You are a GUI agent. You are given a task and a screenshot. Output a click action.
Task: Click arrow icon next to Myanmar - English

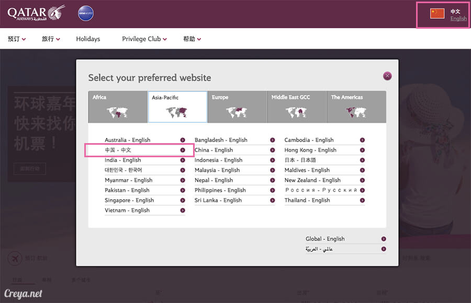tap(183, 180)
